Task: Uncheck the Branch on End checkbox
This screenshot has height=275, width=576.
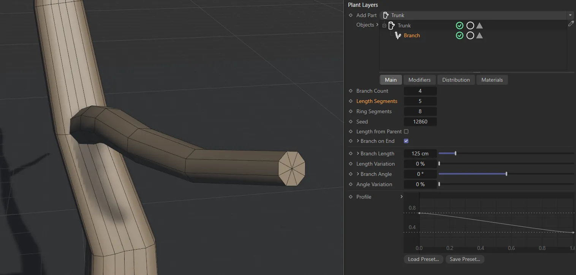Action: pos(406,141)
